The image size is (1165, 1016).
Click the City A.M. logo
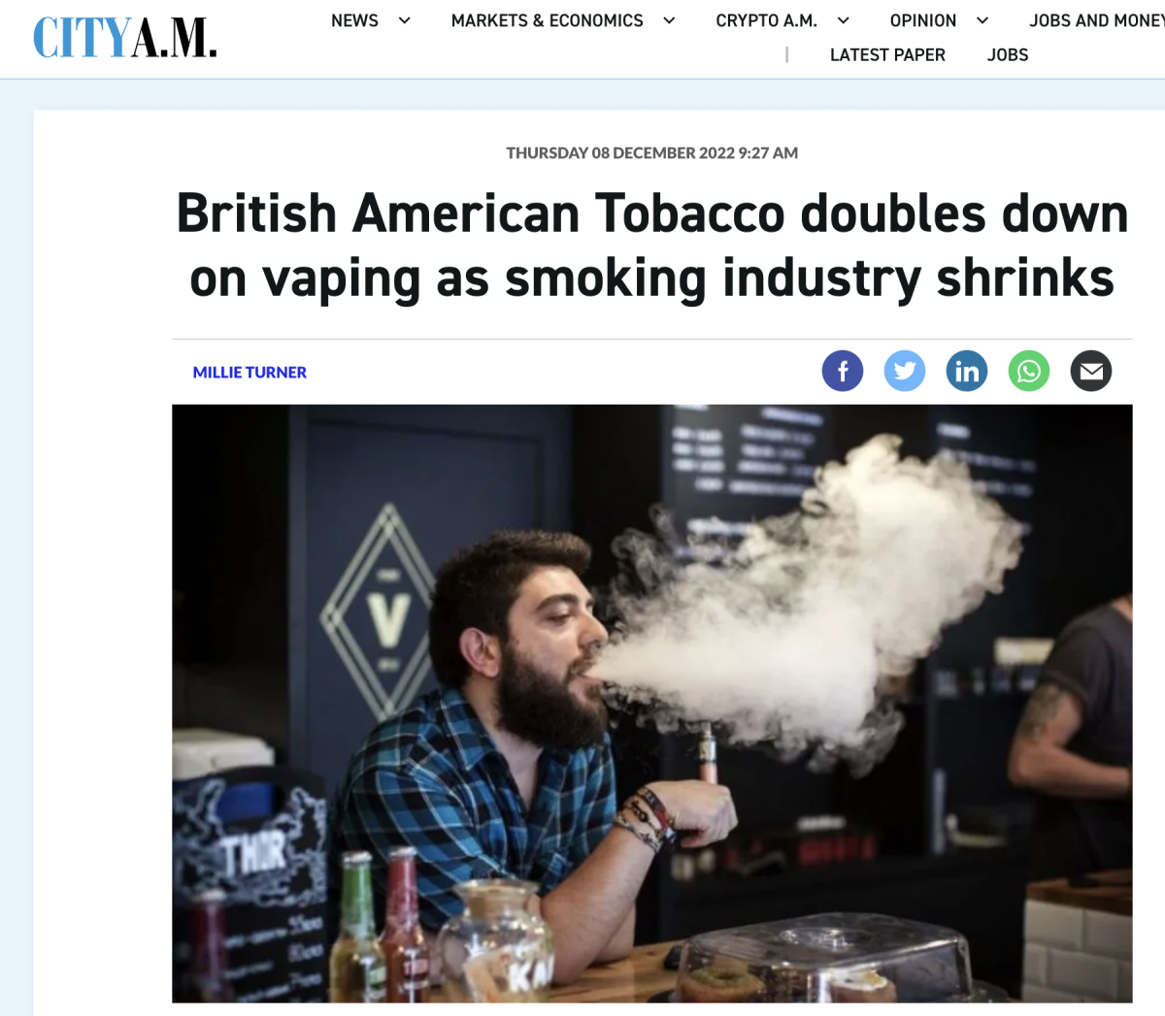point(125,38)
